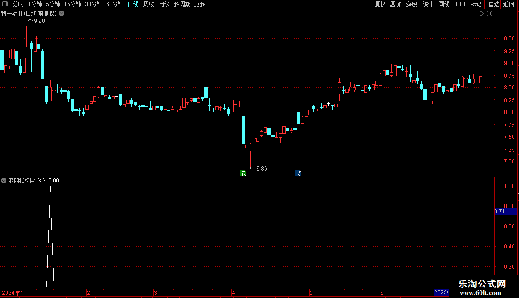The width and height of the screenshot is (519, 298).
Task: Click the blue 财 marker icon
Action: (x=298, y=173)
